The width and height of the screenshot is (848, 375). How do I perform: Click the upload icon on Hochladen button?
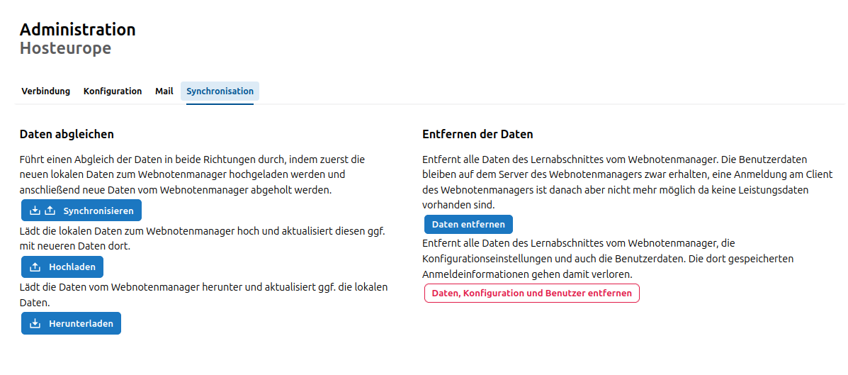click(x=35, y=267)
